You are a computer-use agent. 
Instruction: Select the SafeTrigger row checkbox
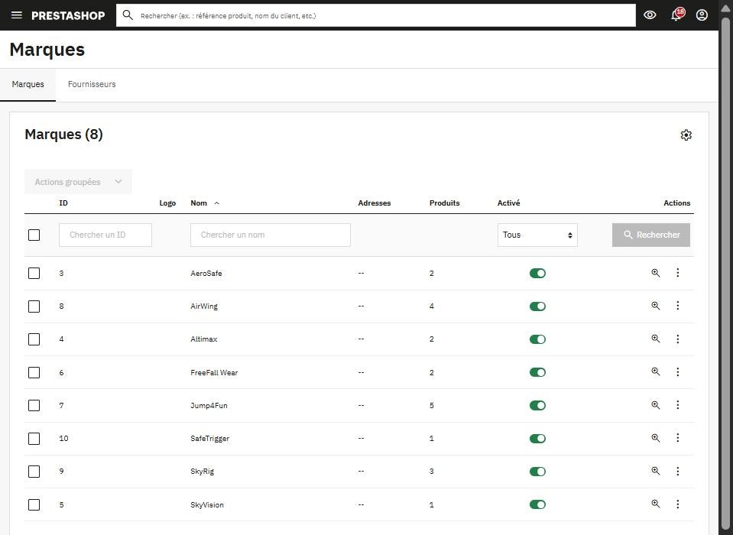[34, 439]
